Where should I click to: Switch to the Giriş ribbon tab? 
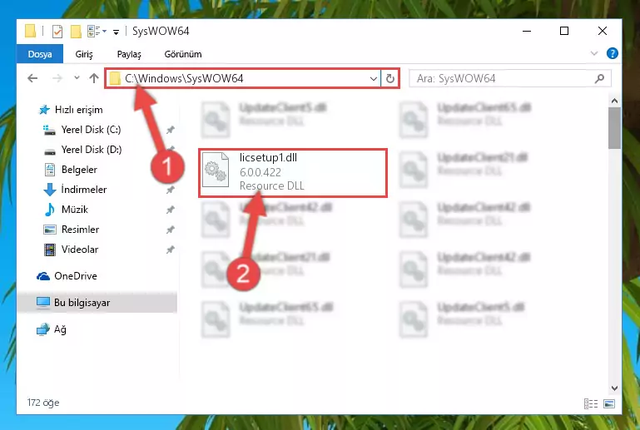[84, 54]
